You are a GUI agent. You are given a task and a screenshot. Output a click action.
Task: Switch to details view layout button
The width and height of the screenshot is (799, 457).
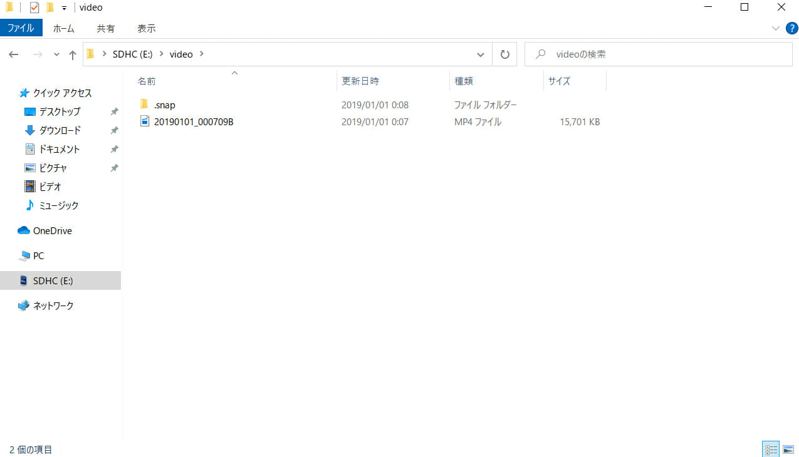pos(771,449)
